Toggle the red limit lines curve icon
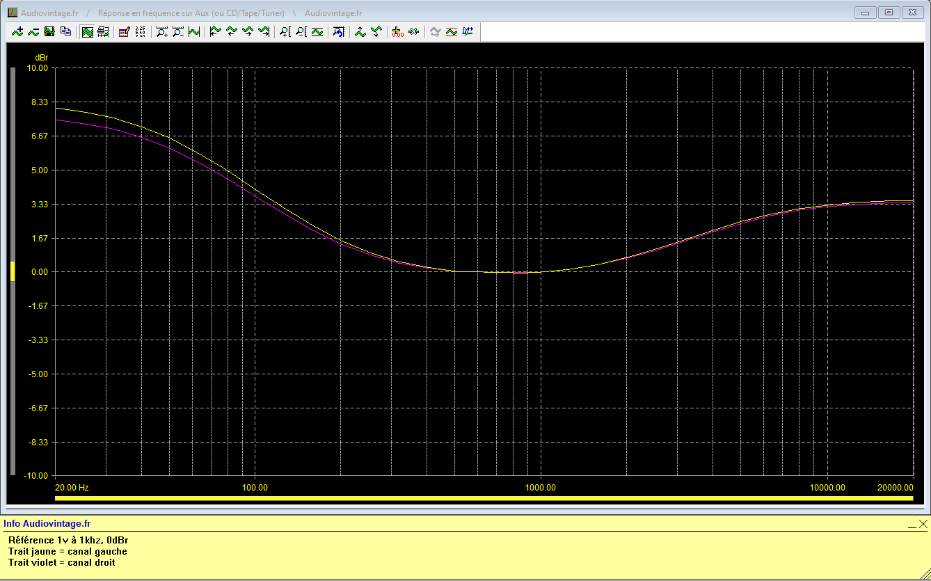The image size is (931, 581). [452, 31]
